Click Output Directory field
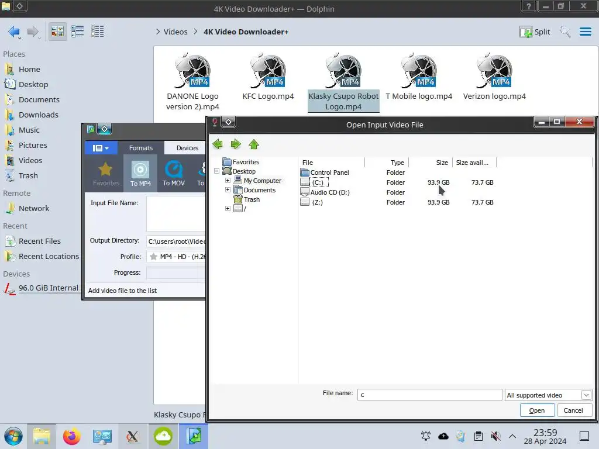 click(175, 241)
